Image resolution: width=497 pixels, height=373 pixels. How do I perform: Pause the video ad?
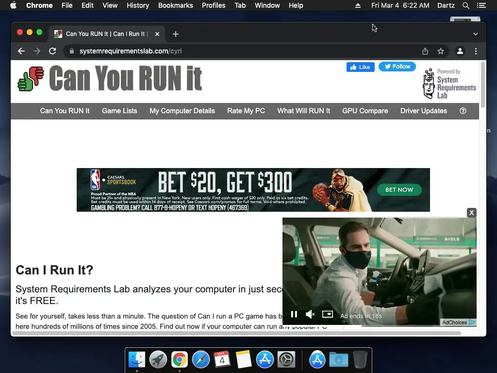pos(294,314)
